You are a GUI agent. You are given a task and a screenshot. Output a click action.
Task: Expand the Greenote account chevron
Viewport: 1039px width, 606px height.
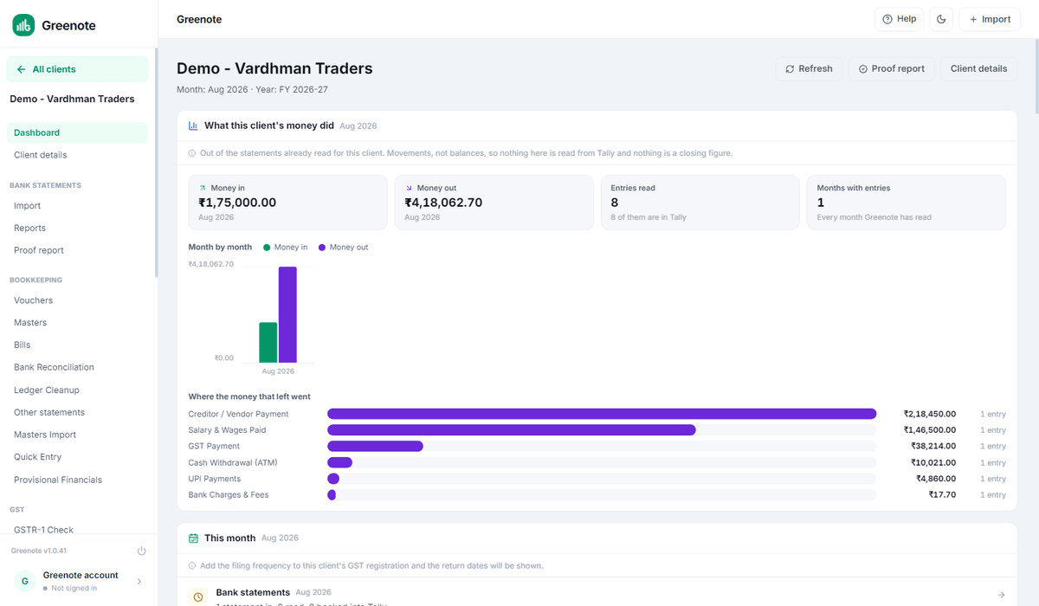(x=139, y=581)
